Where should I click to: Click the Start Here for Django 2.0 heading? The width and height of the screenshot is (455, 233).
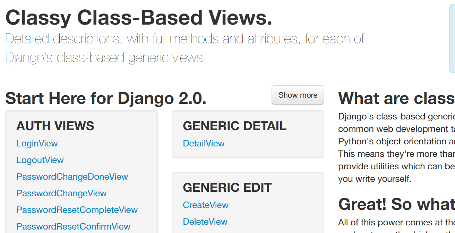[x=106, y=98]
